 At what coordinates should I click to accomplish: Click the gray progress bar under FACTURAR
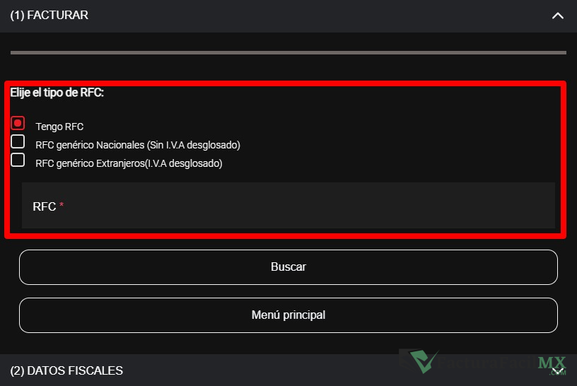pos(288,52)
